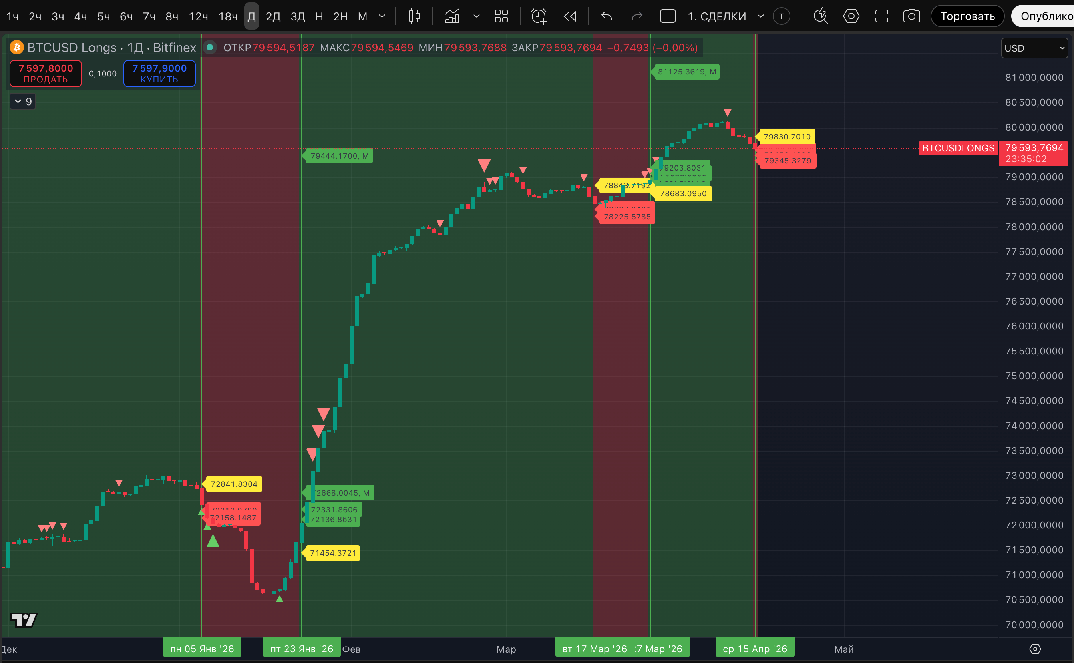Undo the last chart action

[x=607, y=17]
